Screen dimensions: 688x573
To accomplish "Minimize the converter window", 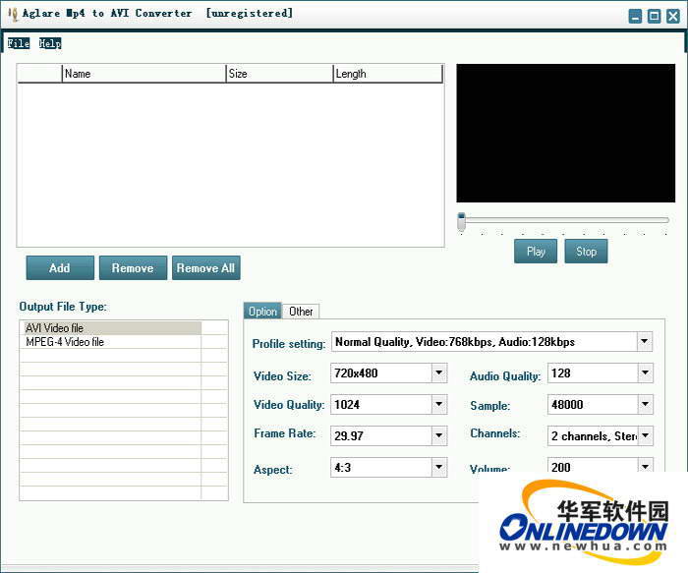I will (635, 17).
